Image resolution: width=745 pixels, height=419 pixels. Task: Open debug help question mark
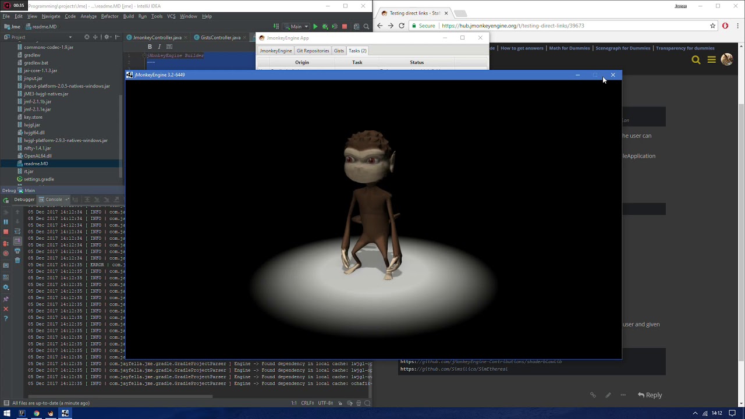click(x=6, y=319)
